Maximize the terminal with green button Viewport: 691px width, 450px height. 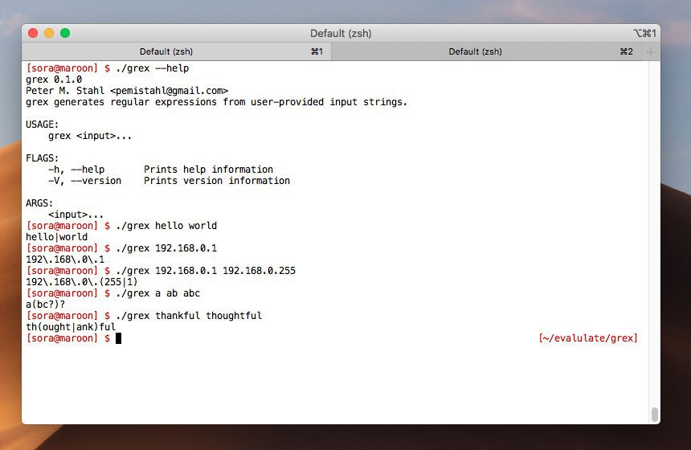(x=65, y=33)
